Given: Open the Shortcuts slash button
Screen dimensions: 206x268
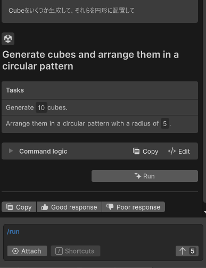Looking at the screenshot, I should click(x=76, y=251).
